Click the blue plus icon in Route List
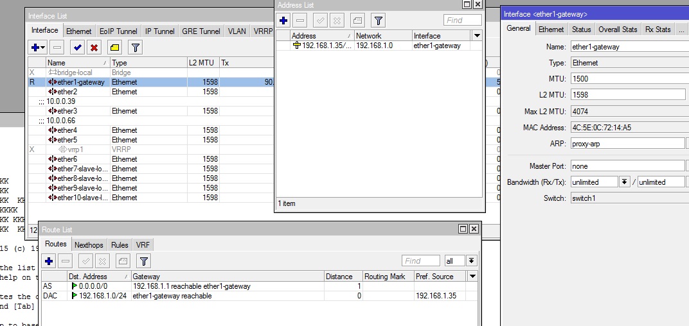 [49, 261]
